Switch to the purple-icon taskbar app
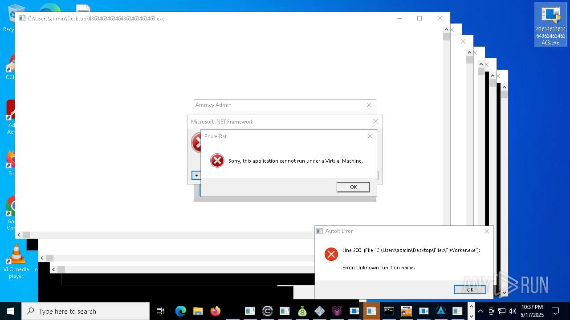 pyautogui.click(x=337, y=311)
